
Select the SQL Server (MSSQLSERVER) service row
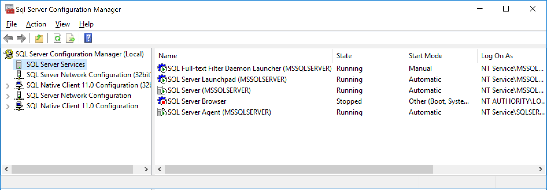[x=209, y=90]
